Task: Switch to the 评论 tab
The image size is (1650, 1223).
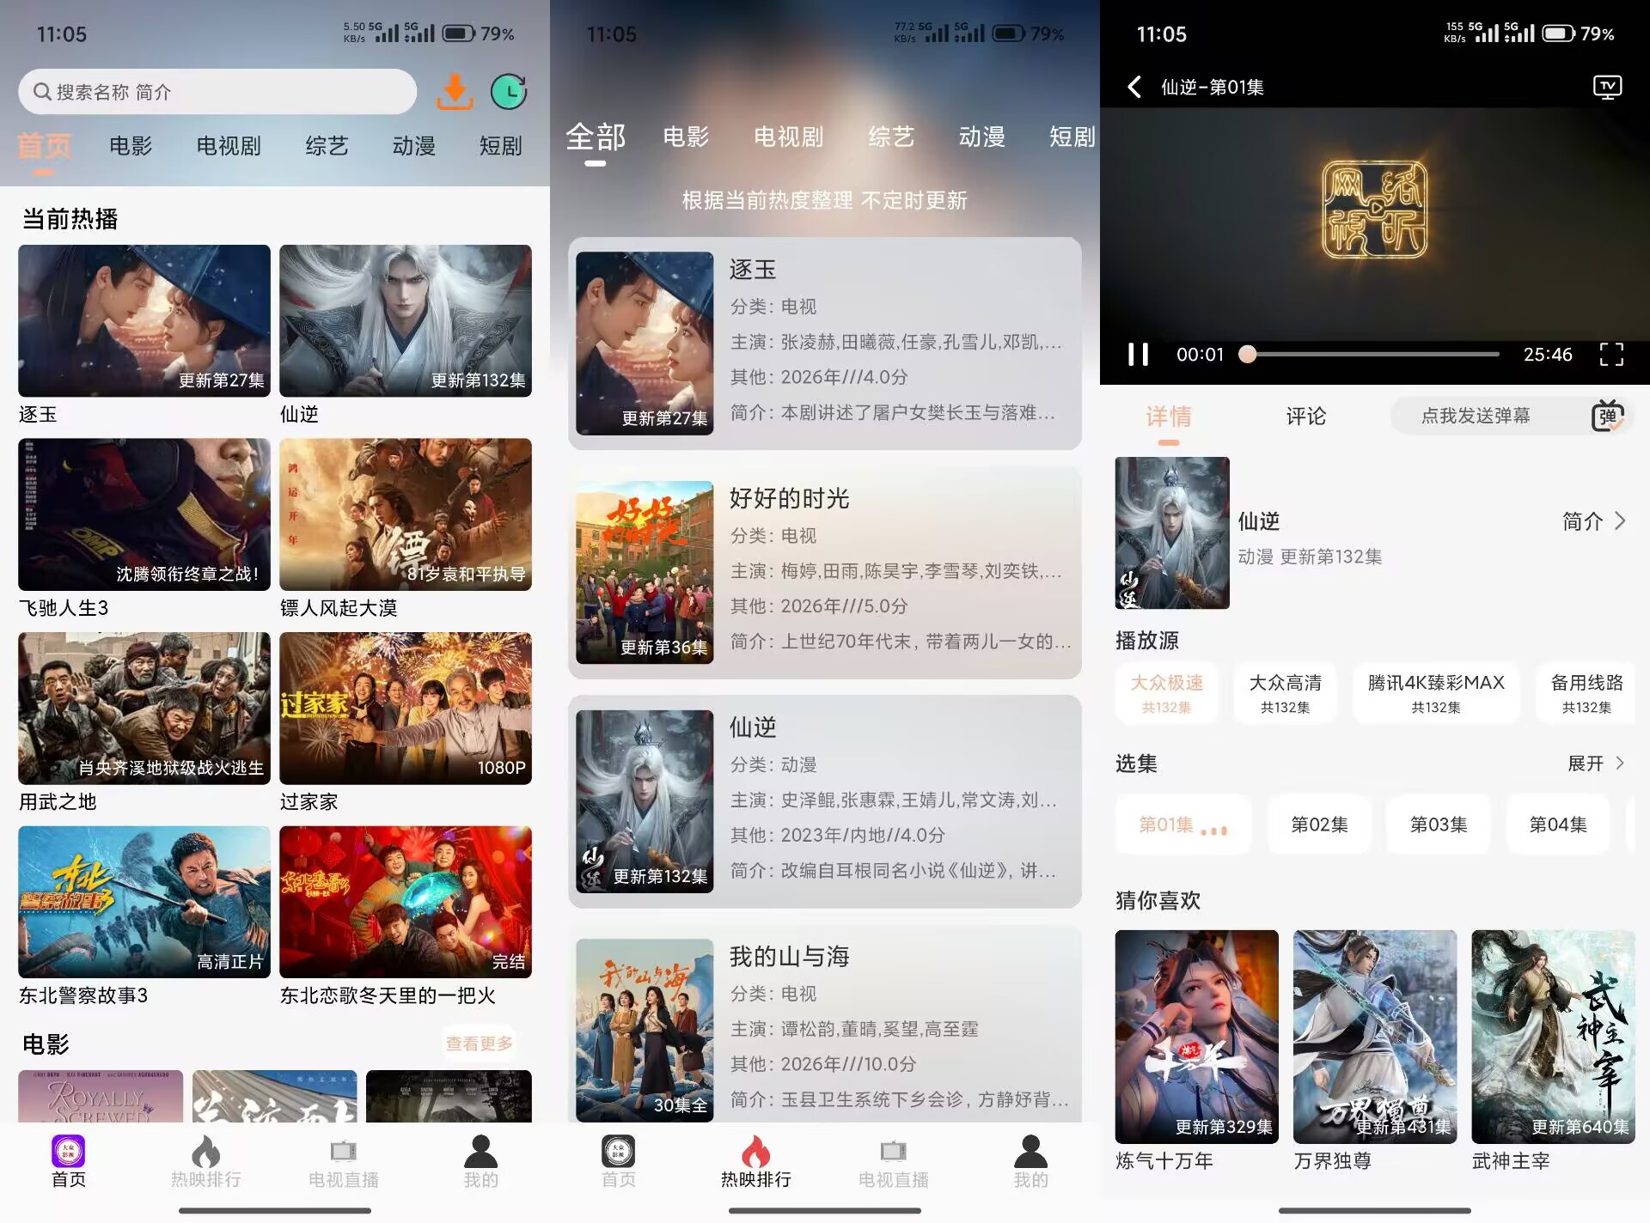Action: coord(1305,416)
